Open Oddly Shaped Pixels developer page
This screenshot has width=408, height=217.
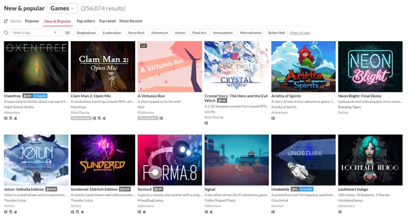(x=220, y=200)
